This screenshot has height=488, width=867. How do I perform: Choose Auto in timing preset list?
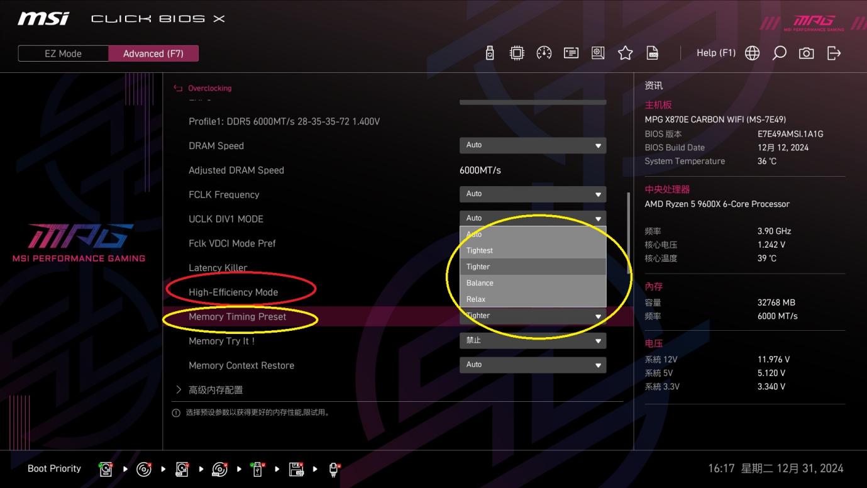pos(533,234)
